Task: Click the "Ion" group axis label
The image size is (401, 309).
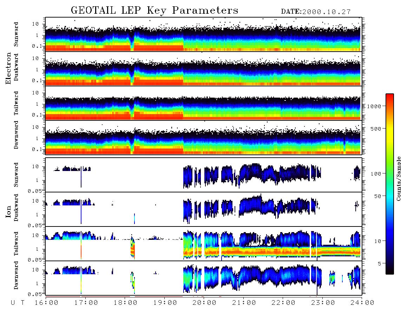Action: (8, 211)
